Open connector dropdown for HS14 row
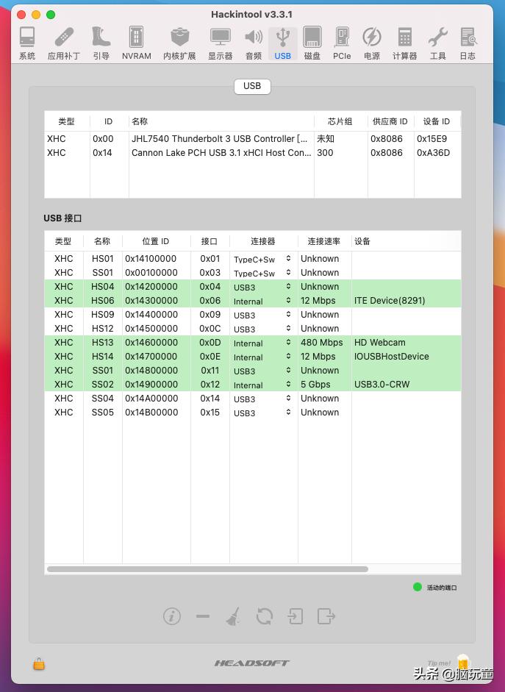 click(x=263, y=357)
